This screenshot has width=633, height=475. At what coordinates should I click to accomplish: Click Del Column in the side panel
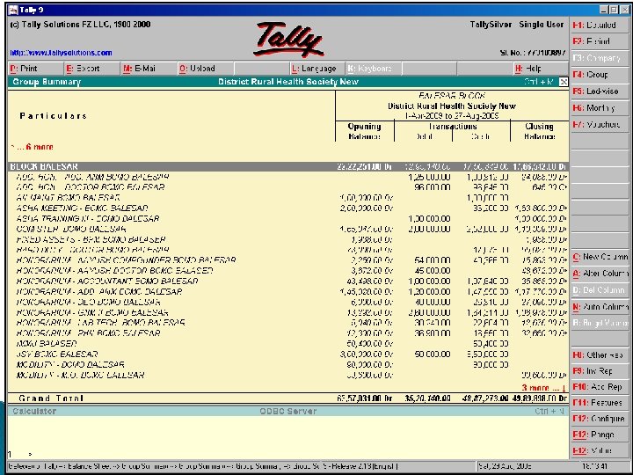(x=600, y=290)
